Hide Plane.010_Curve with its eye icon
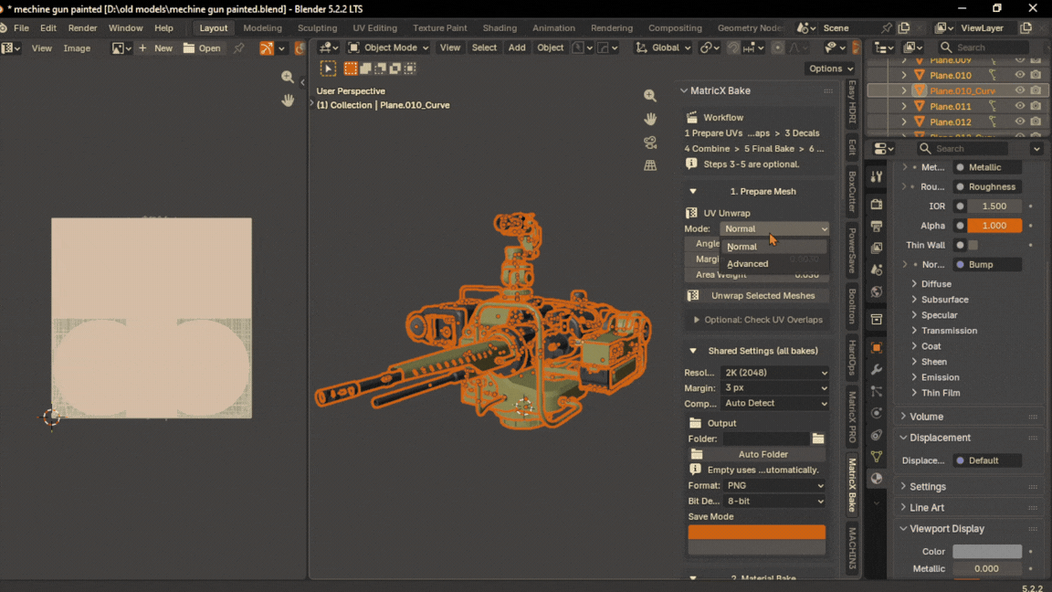 [1020, 90]
